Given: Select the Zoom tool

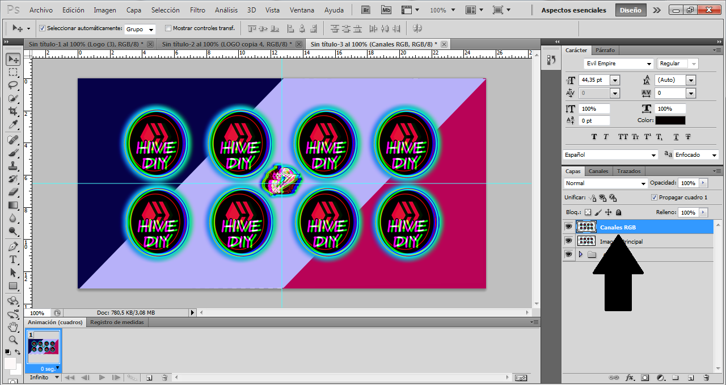Looking at the screenshot, I should click(13, 340).
